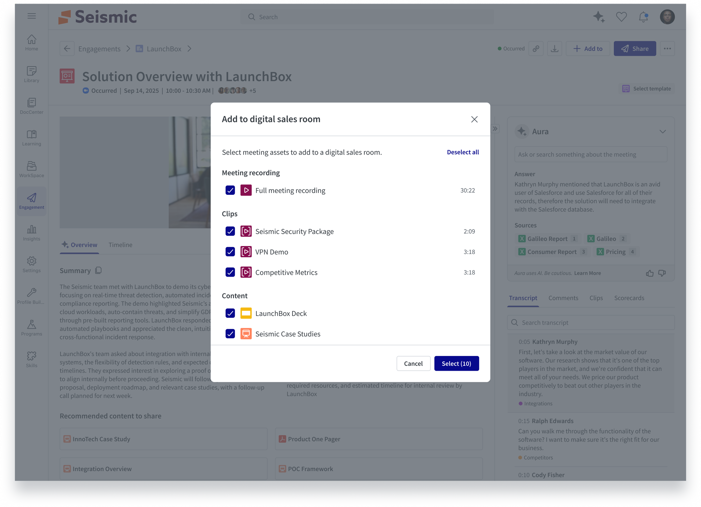701x507 pixels.
Task: Click the favorites heart icon
Action: (621, 17)
